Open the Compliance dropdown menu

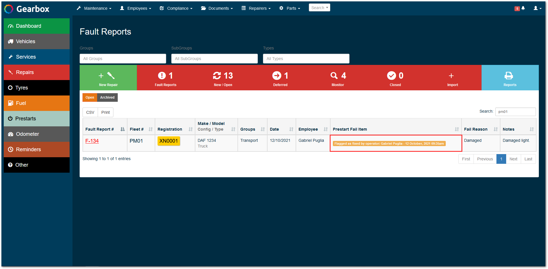point(176,8)
